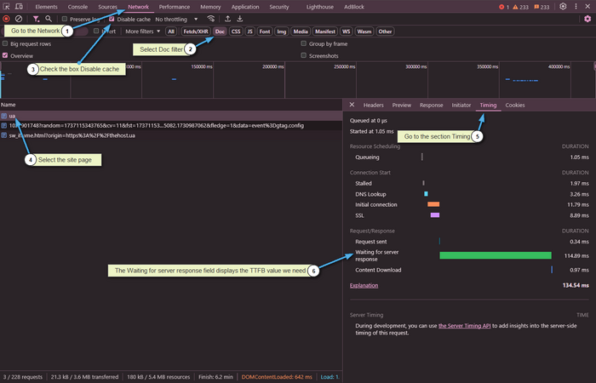Filter requests by CSS type
Viewport: 596px width, 383px height.
pos(236,31)
